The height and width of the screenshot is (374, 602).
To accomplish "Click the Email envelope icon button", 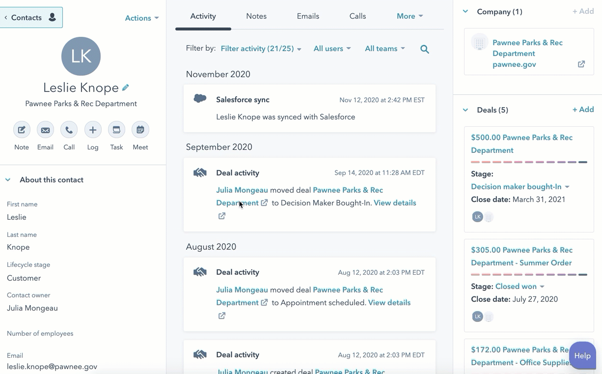I will [x=45, y=130].
